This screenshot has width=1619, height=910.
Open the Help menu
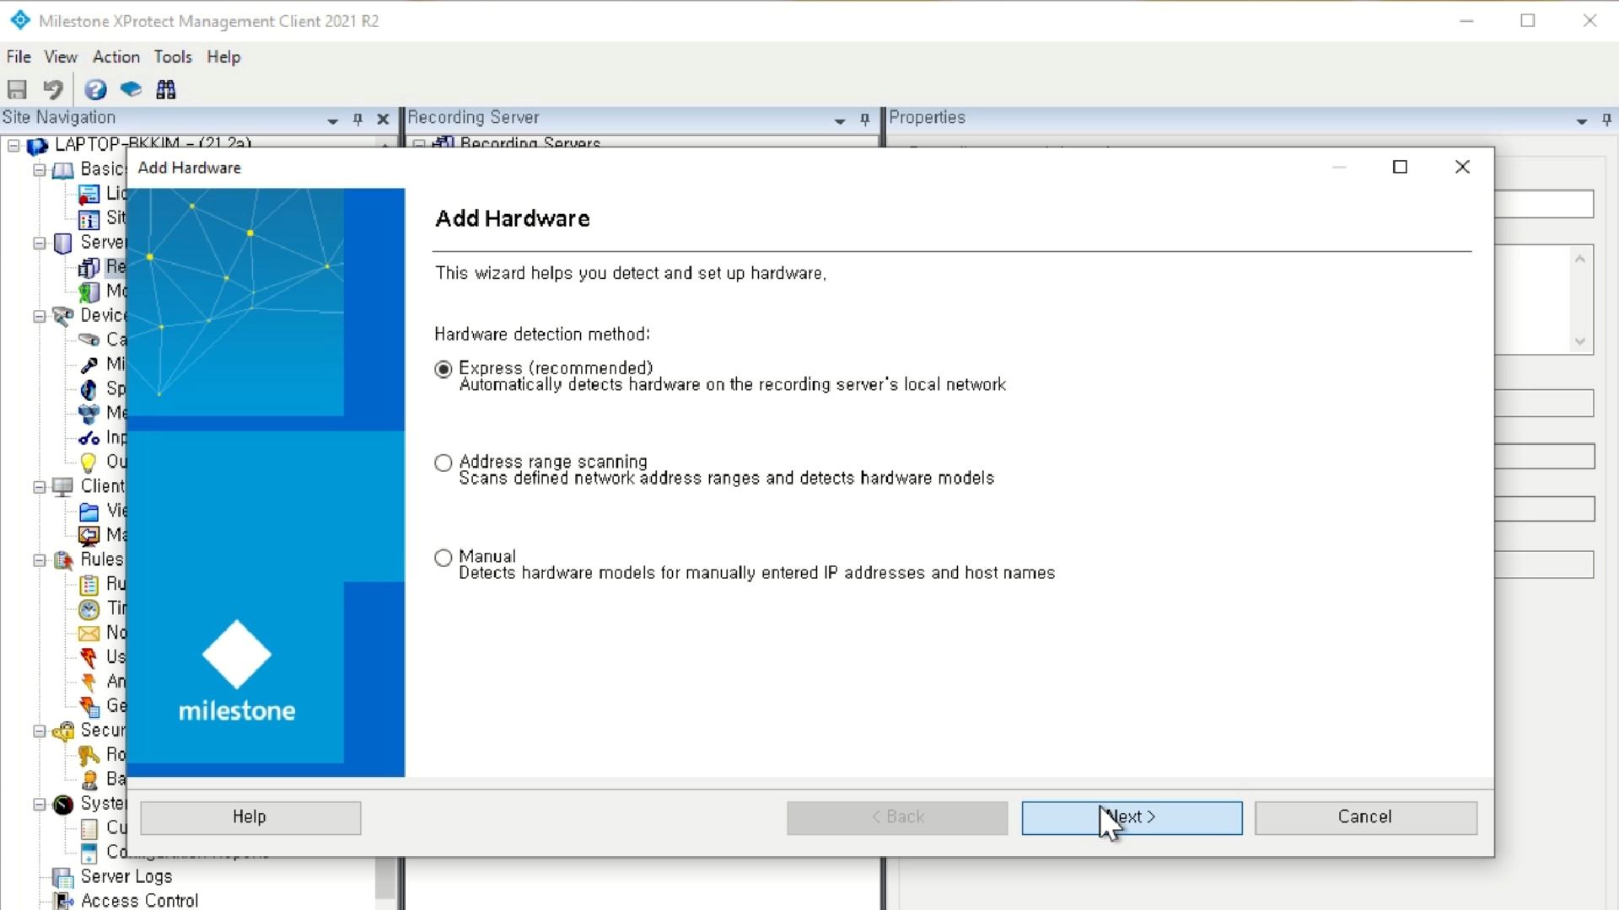(x=223, y=57)
